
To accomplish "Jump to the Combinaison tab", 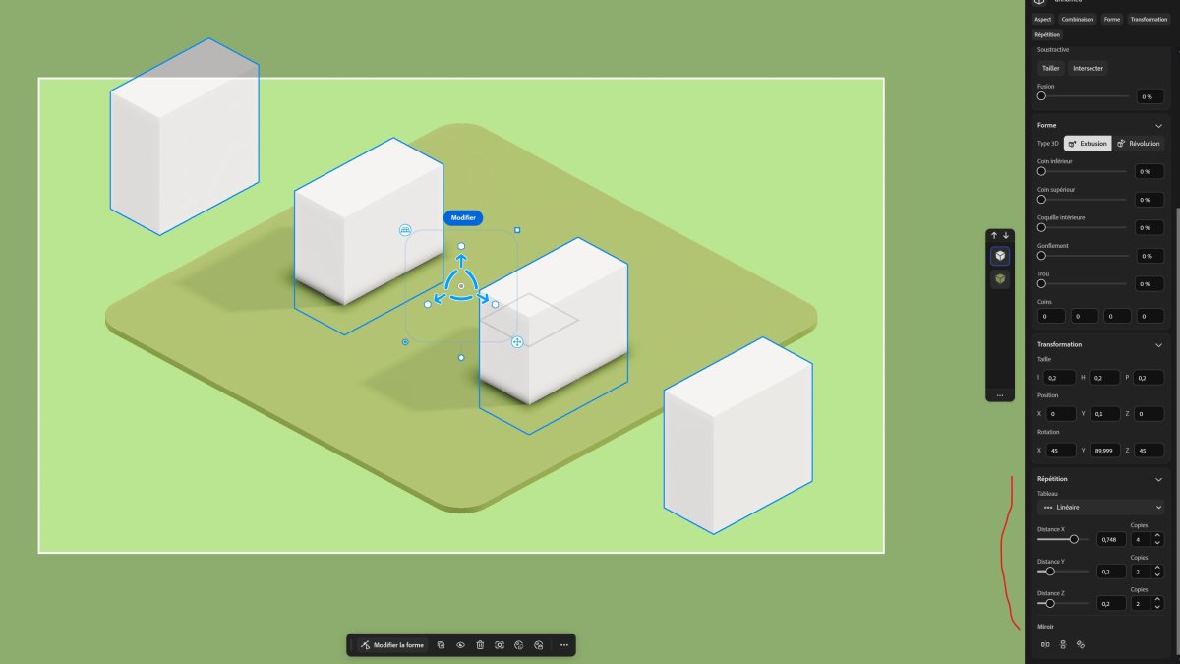I will [x=1077, y=20].
